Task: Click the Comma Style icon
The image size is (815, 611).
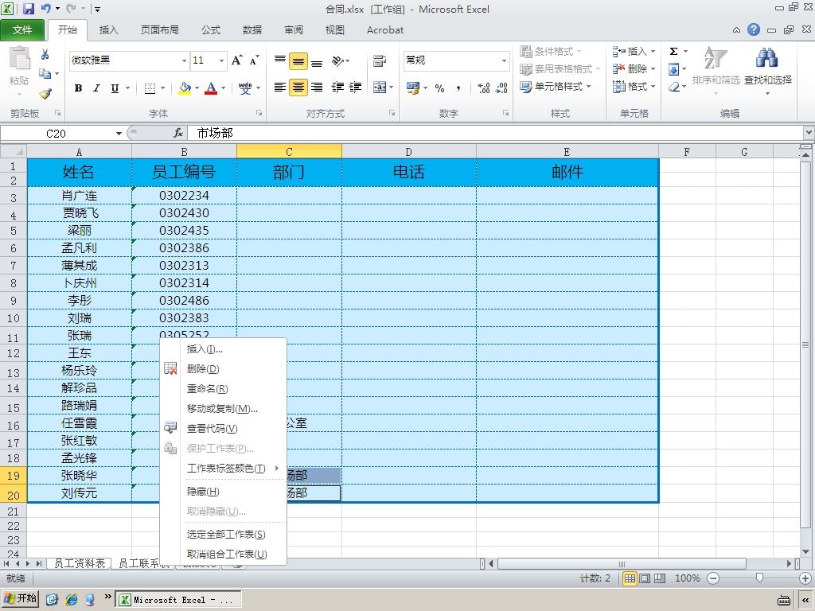Action: tap(458, 88)
